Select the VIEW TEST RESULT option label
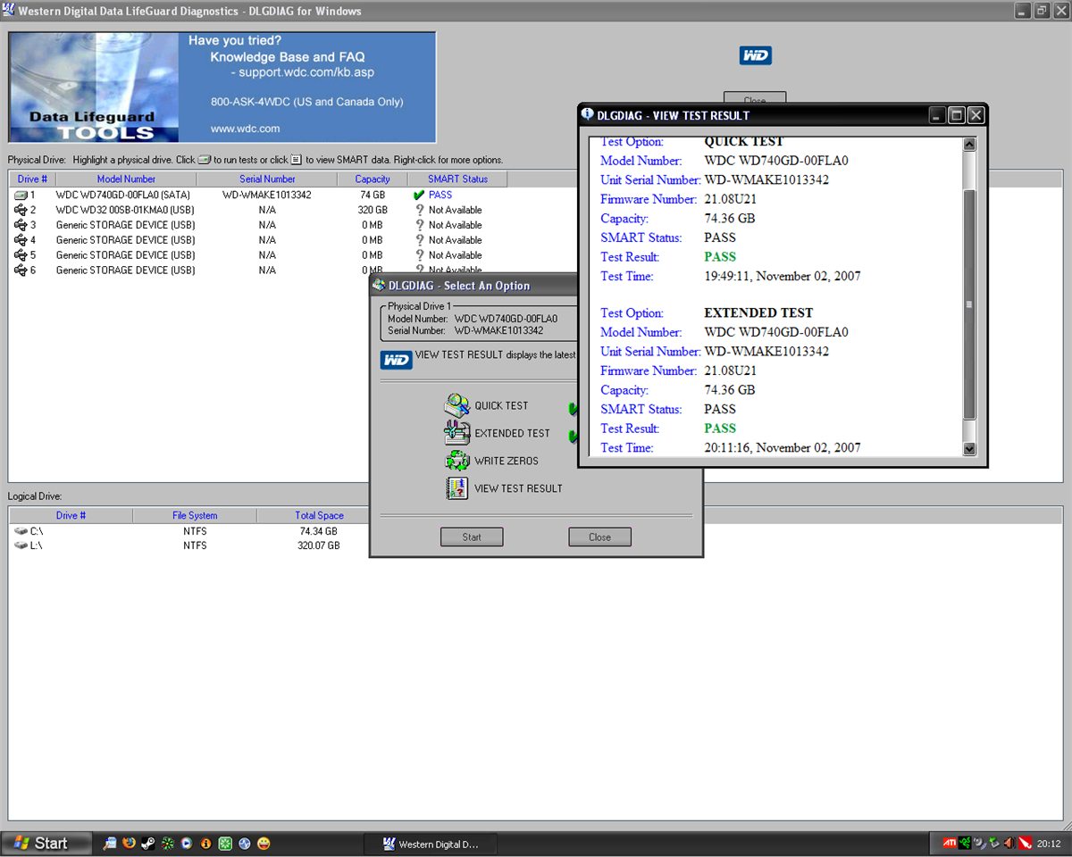This screenshot has height=857, width=1072. (x=518, y=488)
